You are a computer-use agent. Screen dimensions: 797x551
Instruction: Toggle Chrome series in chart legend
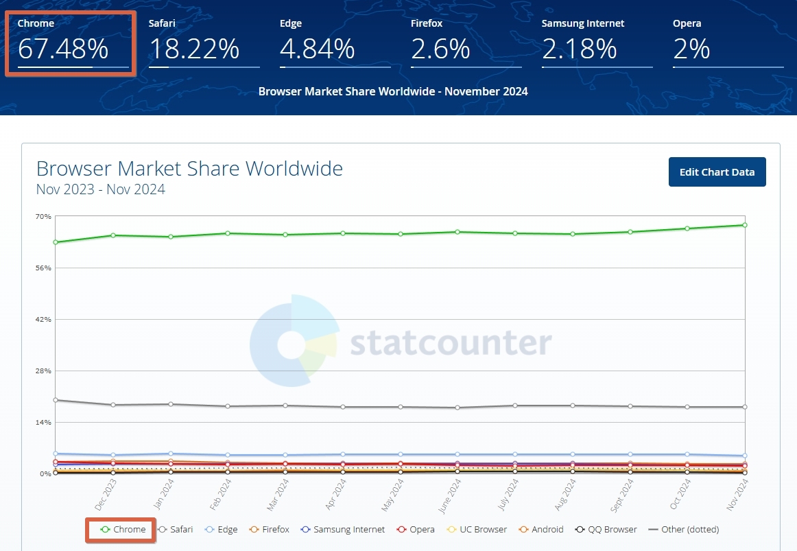123,529
